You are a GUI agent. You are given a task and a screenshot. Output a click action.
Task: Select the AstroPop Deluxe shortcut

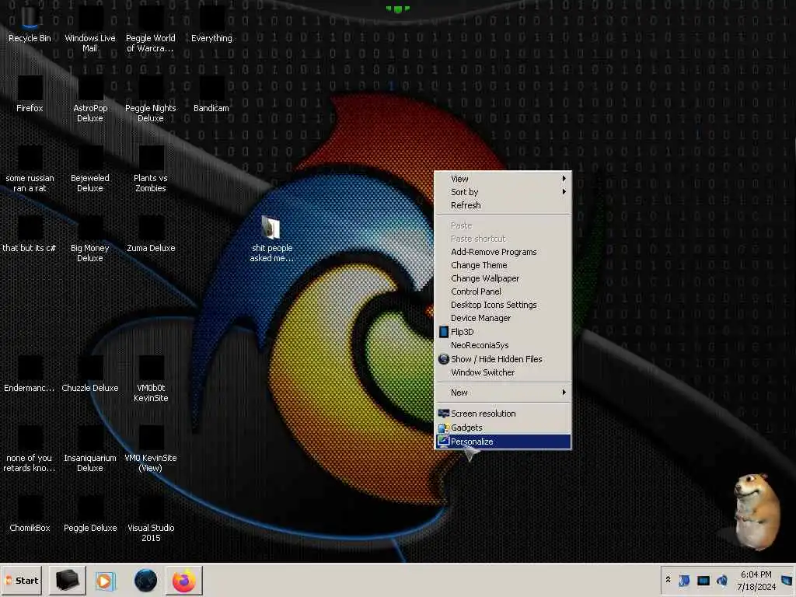tap(90, 99)
